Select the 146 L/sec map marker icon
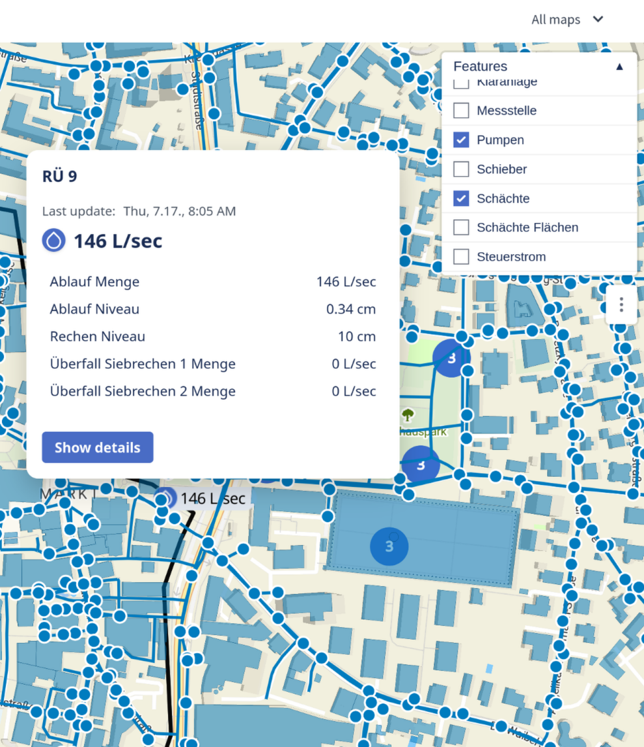The image size is (644, 747). (x=164, y=498)
